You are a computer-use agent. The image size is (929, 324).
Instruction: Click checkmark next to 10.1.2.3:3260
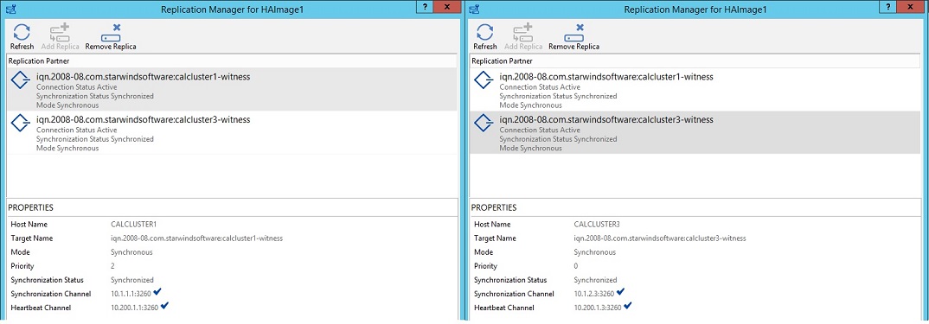pyautogui.click(x=620, y=292)
